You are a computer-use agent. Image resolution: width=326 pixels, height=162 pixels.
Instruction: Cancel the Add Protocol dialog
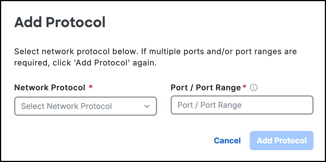click(x=227, y=141)
